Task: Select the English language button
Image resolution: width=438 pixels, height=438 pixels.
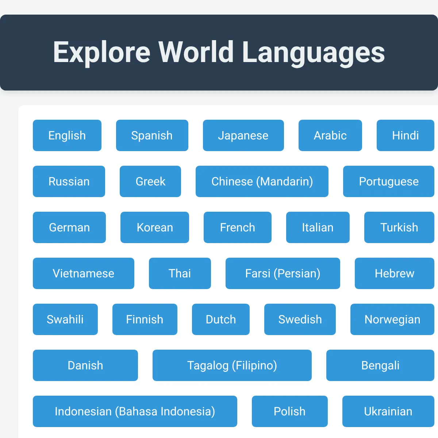Action: (x=67, y=135)
